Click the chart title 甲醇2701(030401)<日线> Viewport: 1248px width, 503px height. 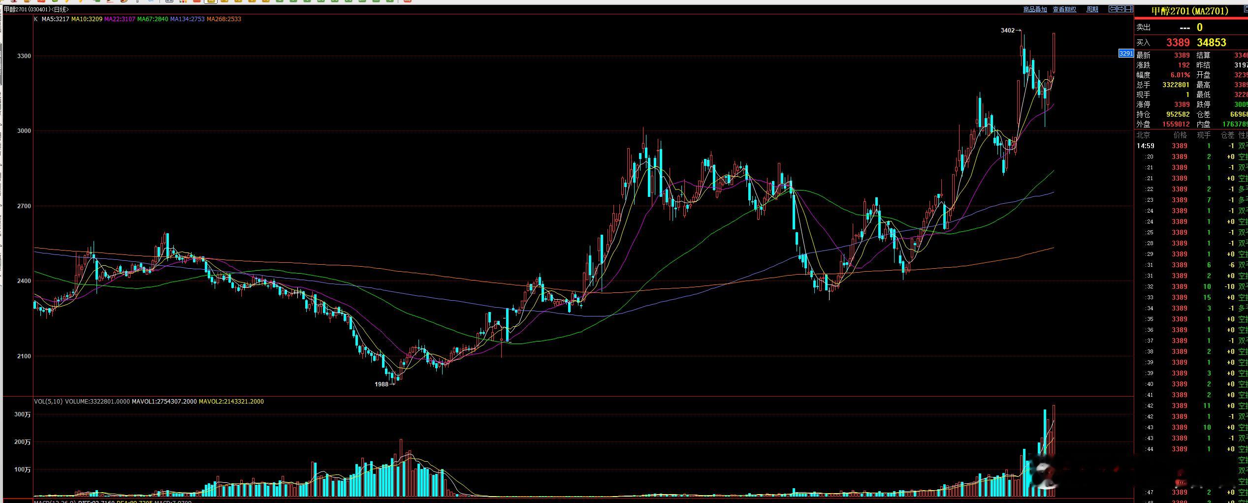[x=36, y=9]
